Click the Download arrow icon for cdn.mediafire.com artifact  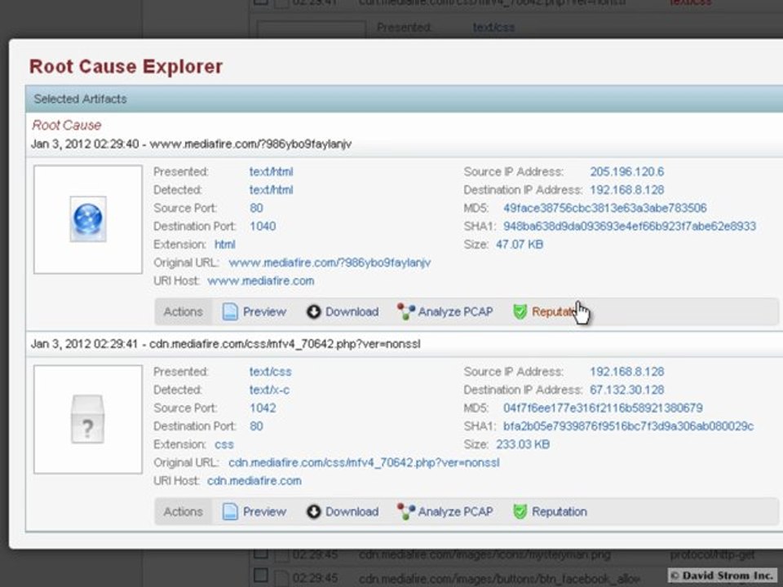coord(313,512)
